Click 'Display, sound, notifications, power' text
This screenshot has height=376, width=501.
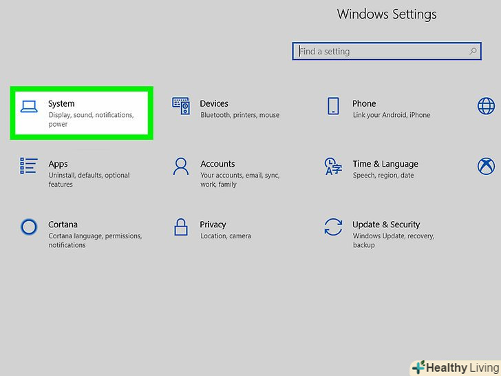pos(91,120)
